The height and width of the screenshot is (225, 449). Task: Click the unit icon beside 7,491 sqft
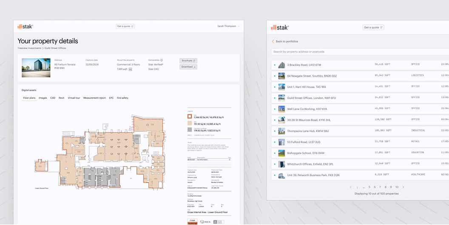[x=131, y=69]
